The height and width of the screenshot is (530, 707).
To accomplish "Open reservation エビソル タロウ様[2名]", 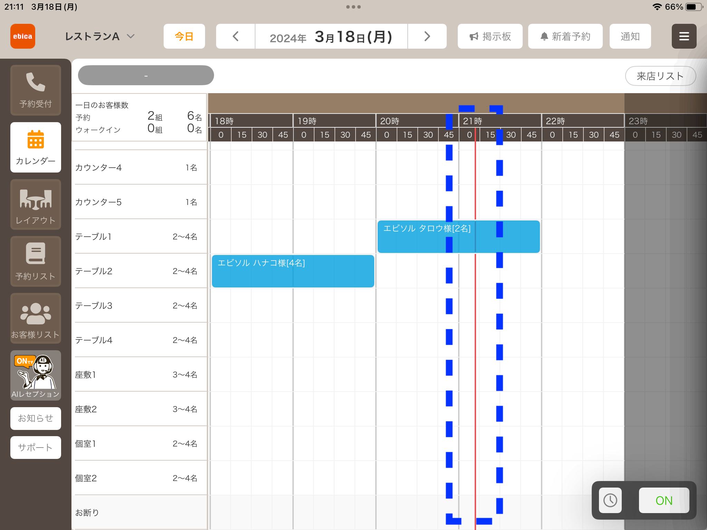I will click(458, 237).
